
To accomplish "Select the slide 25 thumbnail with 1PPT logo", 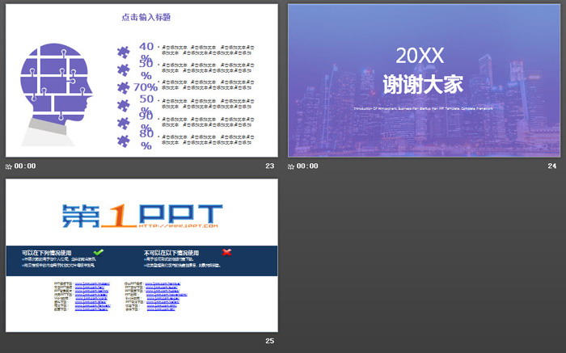I will pyautogui.click(x=141, y=255).
